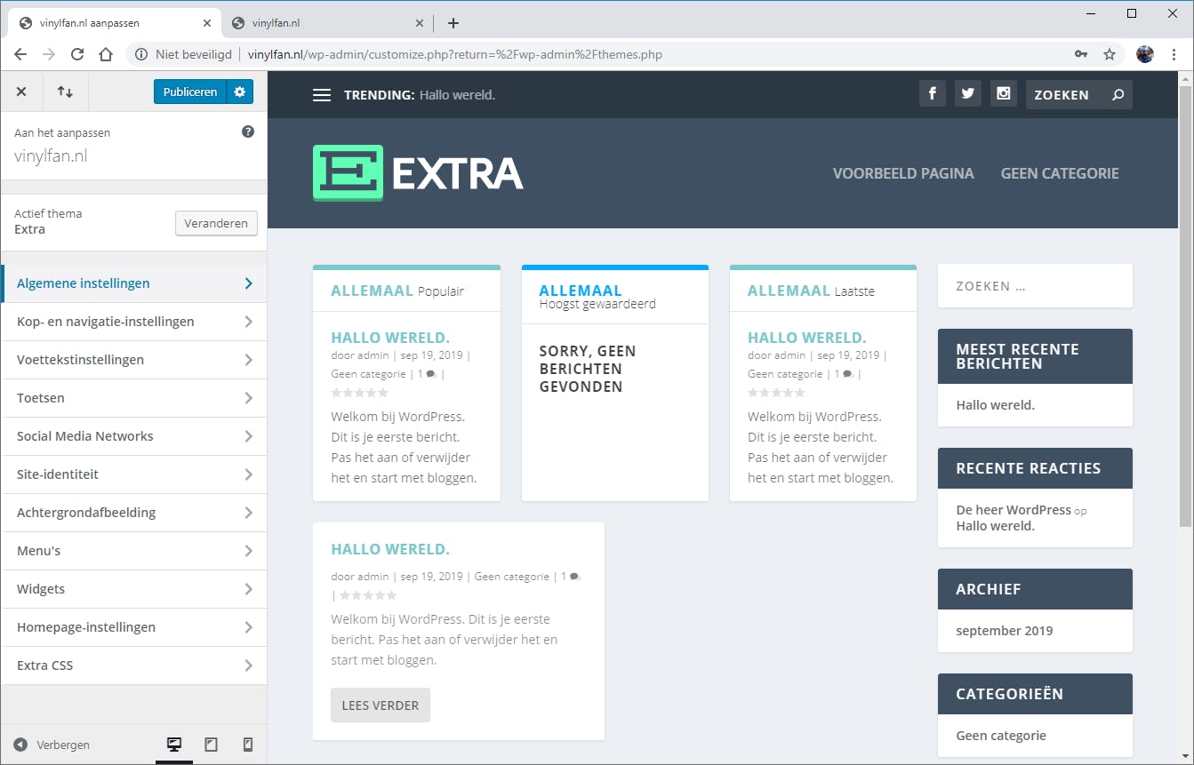Open HALLO WERELD. title above LEES VERDER
The width and height of the screenshot is (1194, 765).
390,549
